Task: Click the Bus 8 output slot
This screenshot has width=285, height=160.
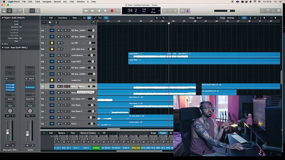Action: pos(10,99)
